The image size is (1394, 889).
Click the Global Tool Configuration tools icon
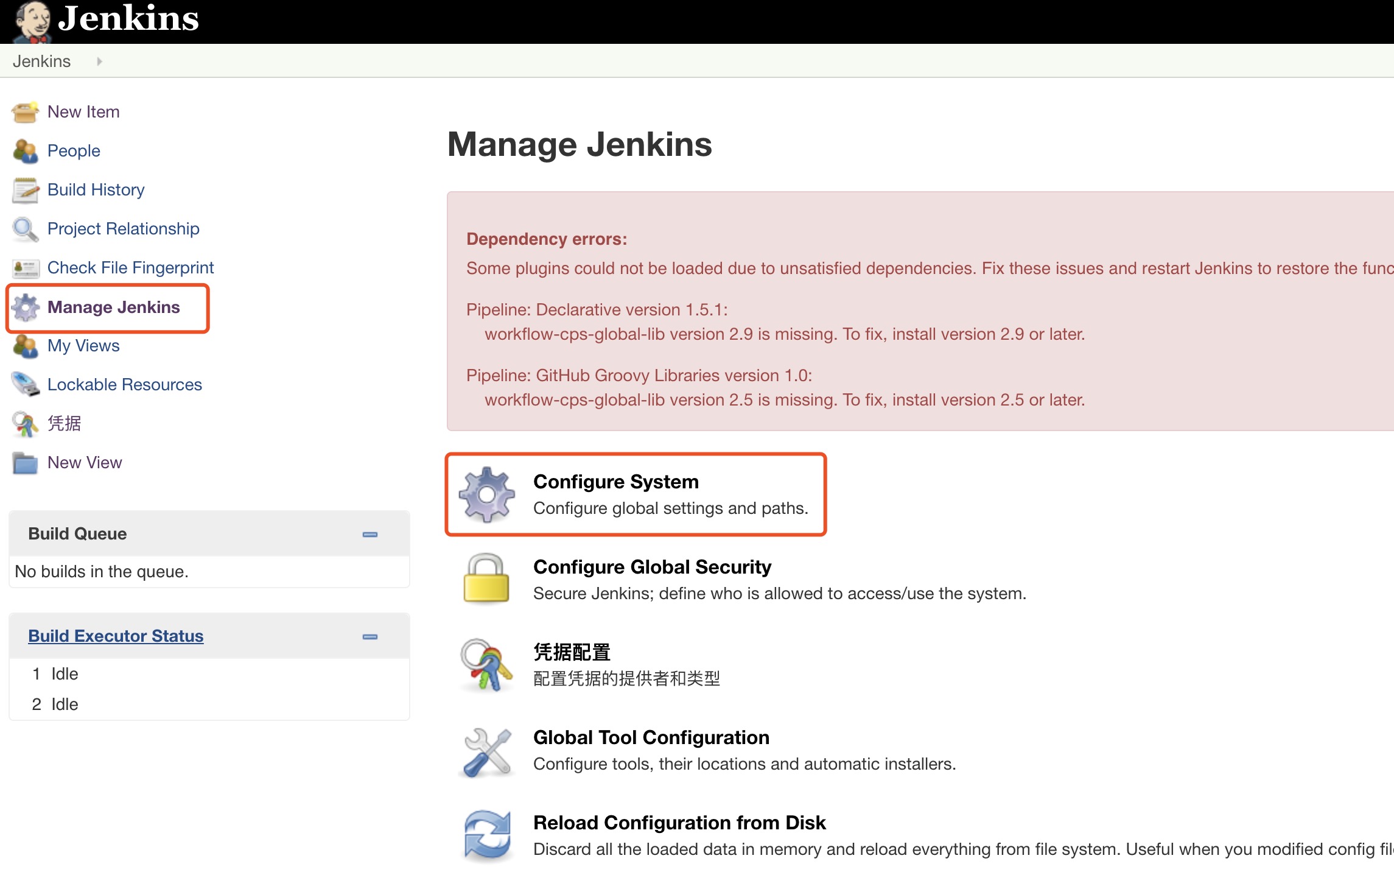(x=486, y=753)
